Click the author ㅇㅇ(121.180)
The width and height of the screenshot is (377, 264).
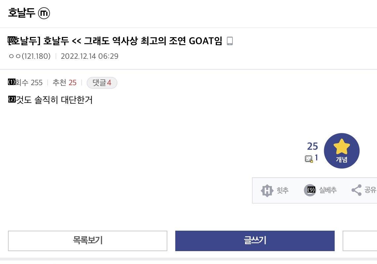click(30, 56)
